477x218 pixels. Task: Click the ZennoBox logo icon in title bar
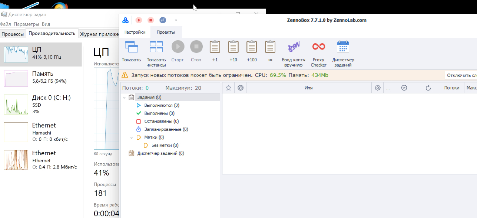coord(126,20)
